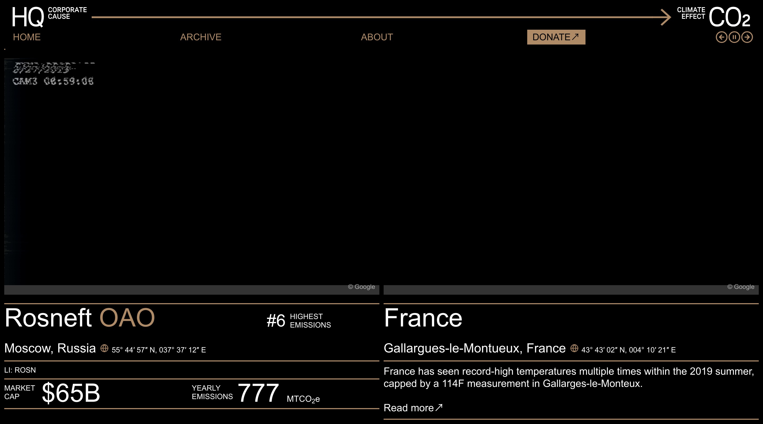
Task: Click the right France street view panel
Action: point(571,172)
